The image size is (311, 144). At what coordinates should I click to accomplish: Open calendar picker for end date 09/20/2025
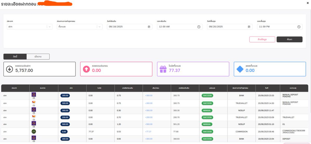[249, 27]
